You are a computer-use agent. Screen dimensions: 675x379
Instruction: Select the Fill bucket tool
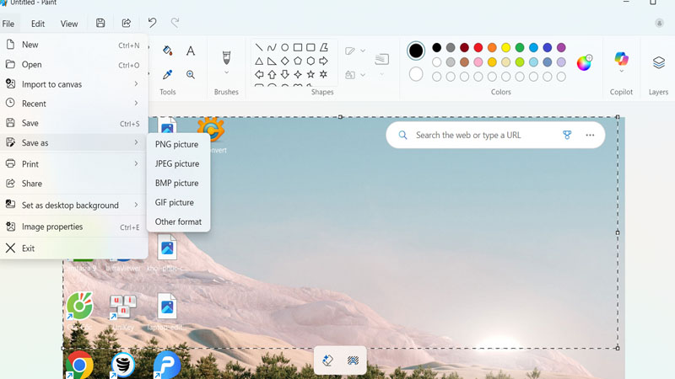tap(167, 51)
